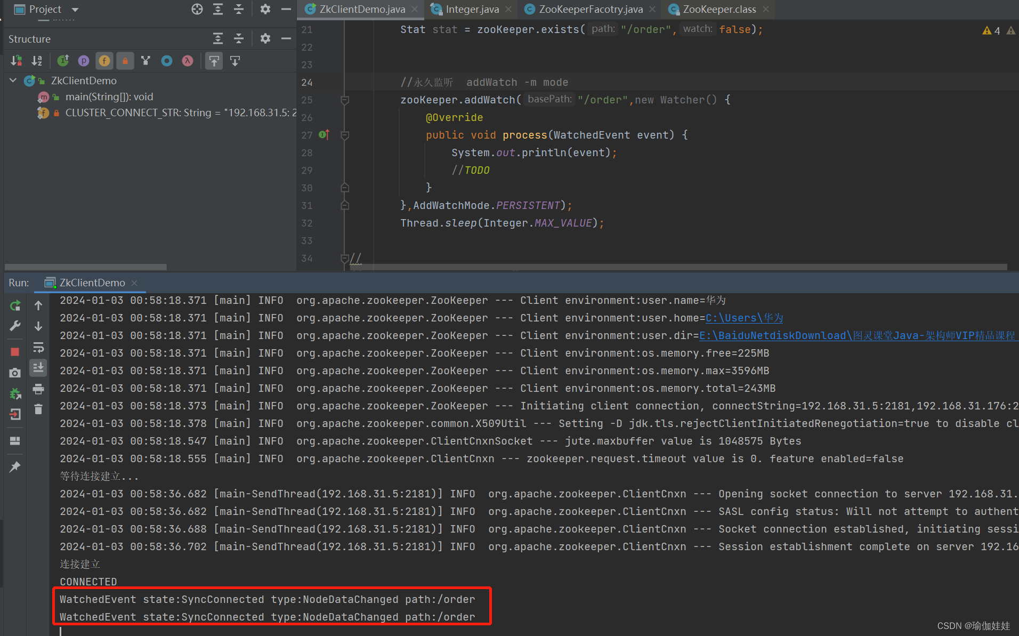Rerun ZkClientDemo in the Run panel
The image size is (1019, 636).
15,305
